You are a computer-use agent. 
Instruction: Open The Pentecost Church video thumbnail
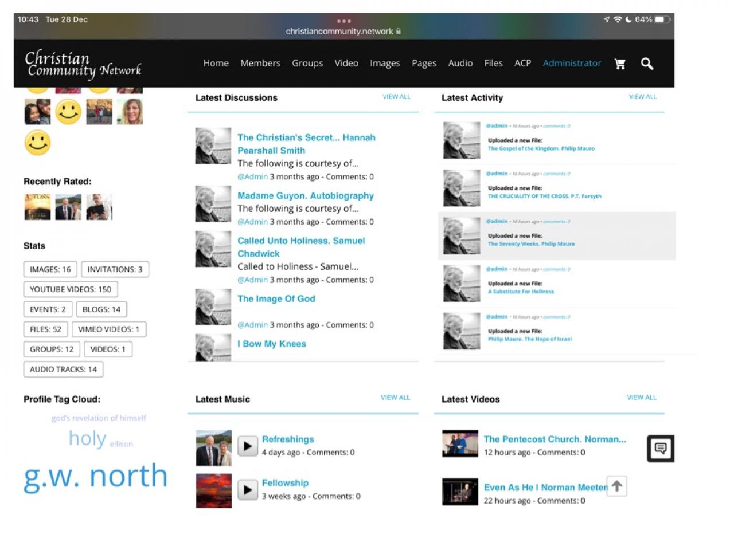point(460,444)
